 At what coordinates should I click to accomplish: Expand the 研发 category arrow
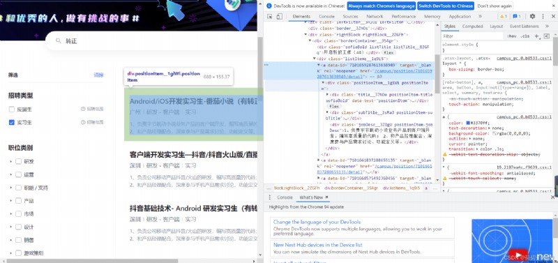(x=10, y=162)
